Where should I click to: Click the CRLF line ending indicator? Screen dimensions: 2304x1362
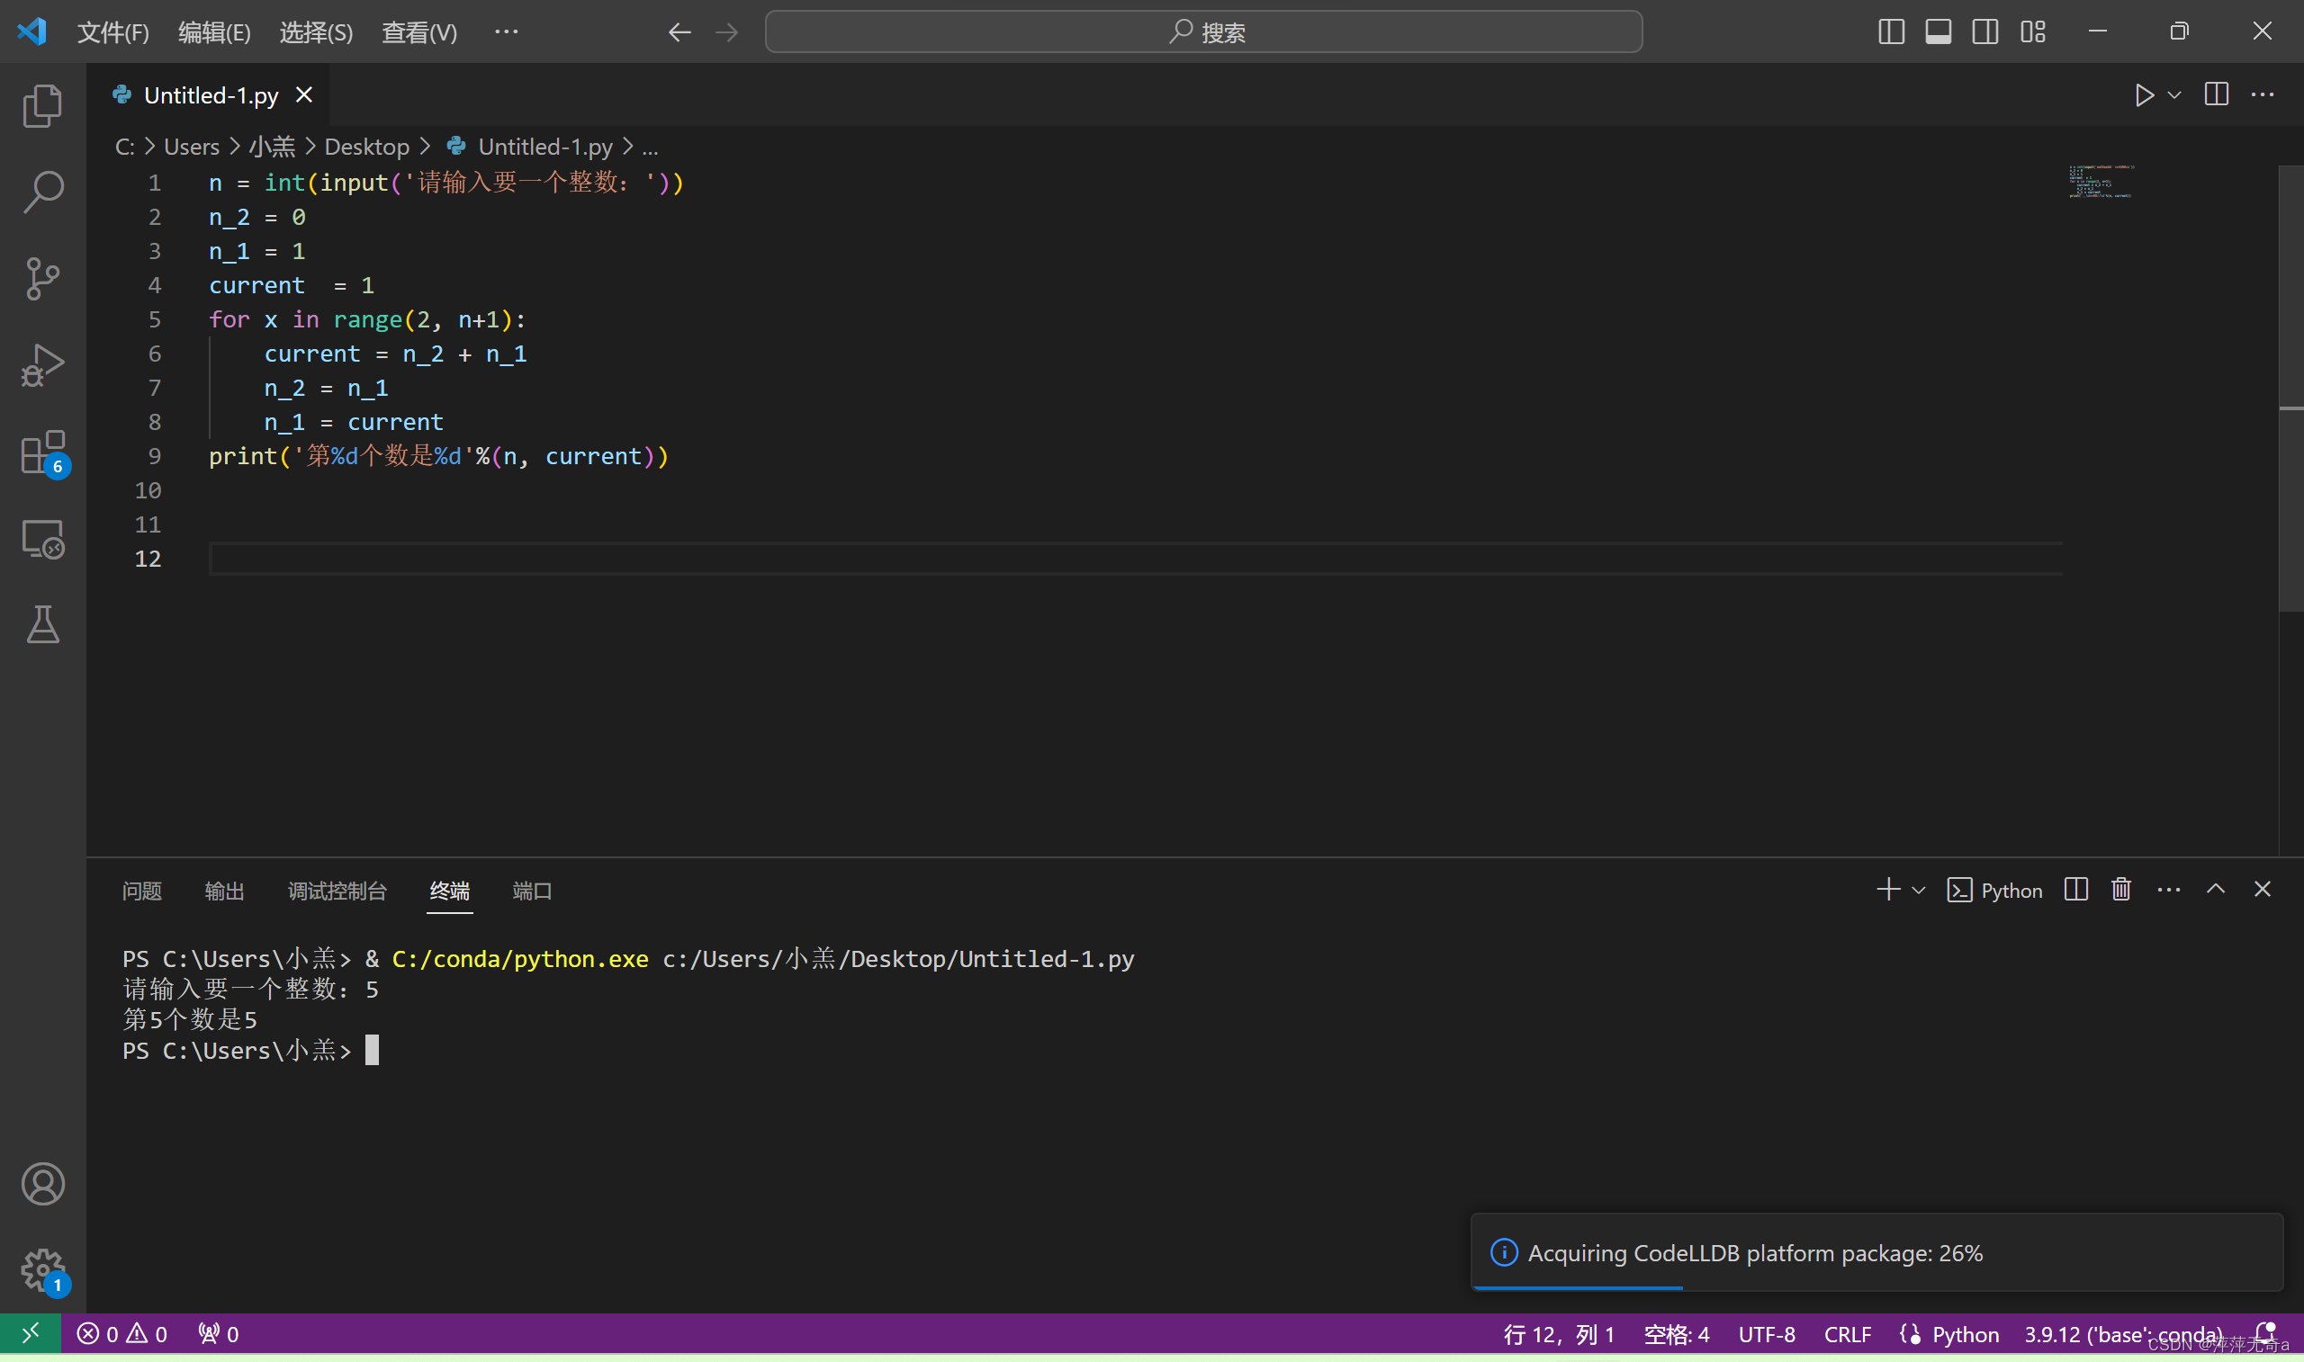1847,1333
